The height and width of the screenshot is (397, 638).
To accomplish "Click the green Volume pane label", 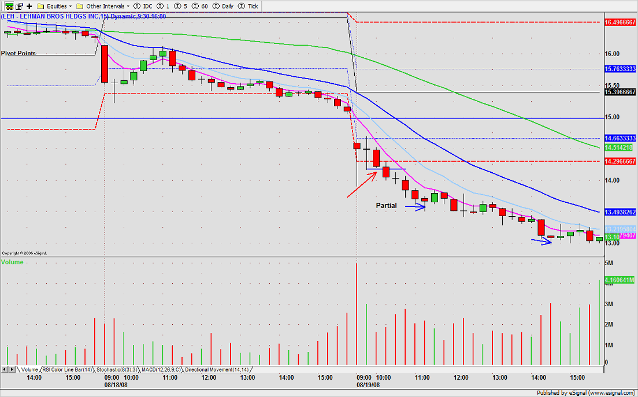I will [12, 262].
